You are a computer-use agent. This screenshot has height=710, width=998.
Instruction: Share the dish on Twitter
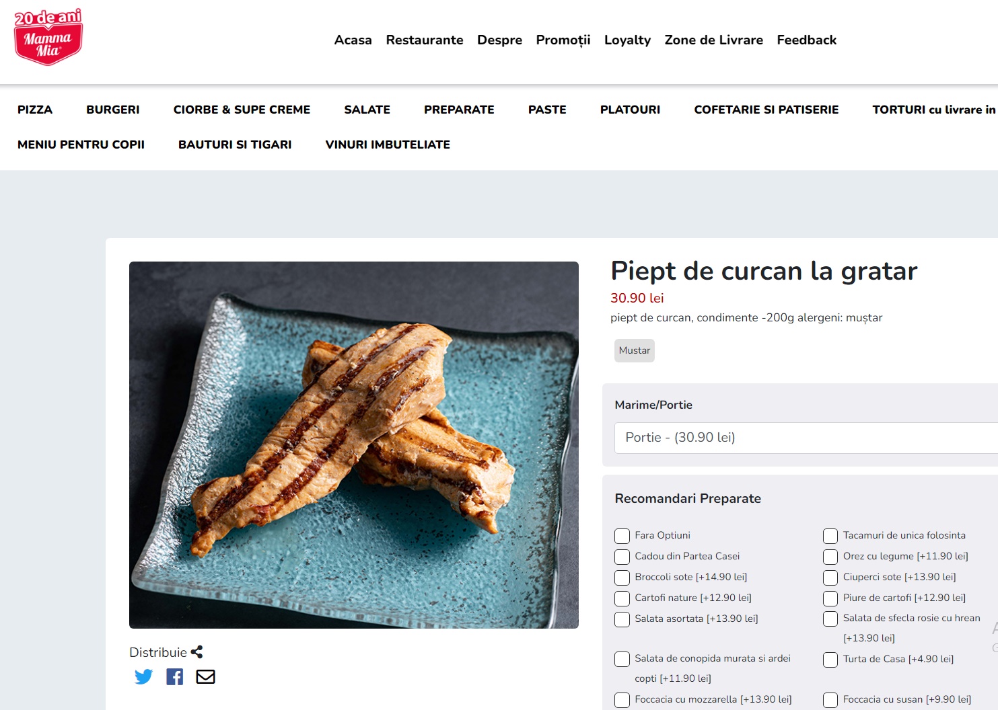pos(143,676)
